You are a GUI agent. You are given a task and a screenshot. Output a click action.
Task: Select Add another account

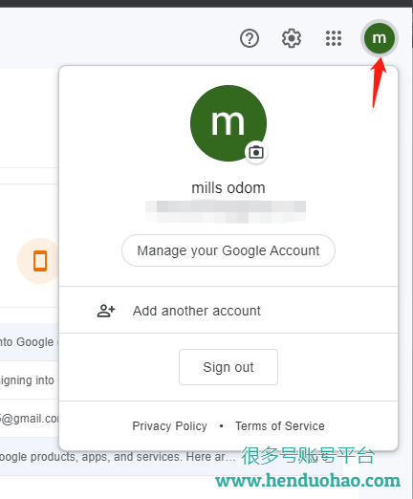[x=228, y=311]
